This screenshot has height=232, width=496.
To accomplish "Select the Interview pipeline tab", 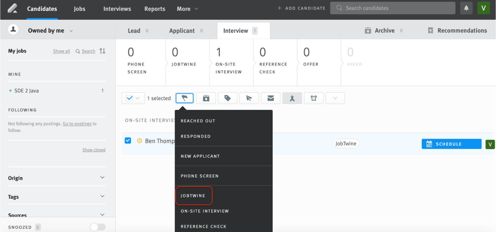I will click(243, 31).
